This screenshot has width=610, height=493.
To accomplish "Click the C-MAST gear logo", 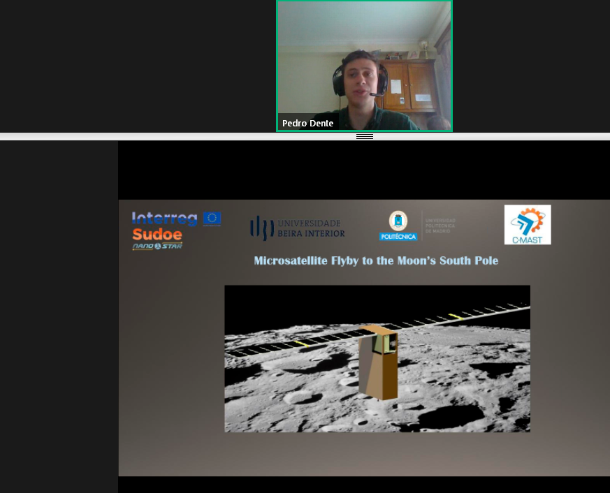I will (x=528, y=224).
